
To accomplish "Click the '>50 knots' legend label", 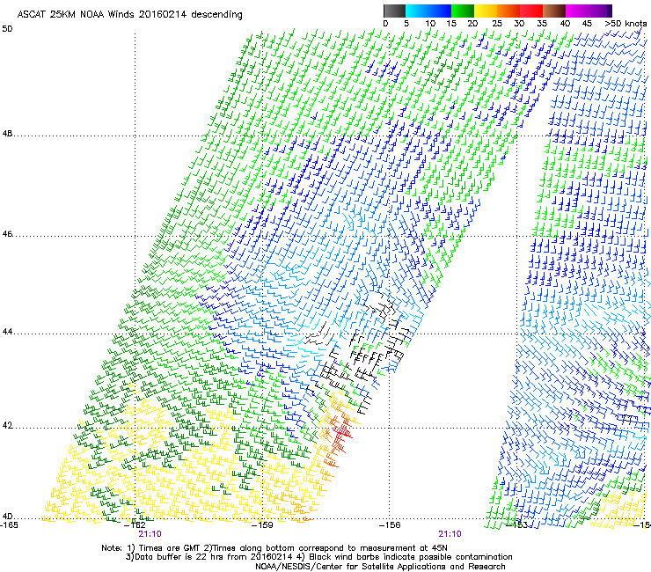I will pos(625,24).
